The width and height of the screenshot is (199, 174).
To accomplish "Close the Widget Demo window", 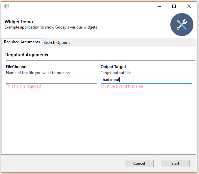I will point(189,6).
